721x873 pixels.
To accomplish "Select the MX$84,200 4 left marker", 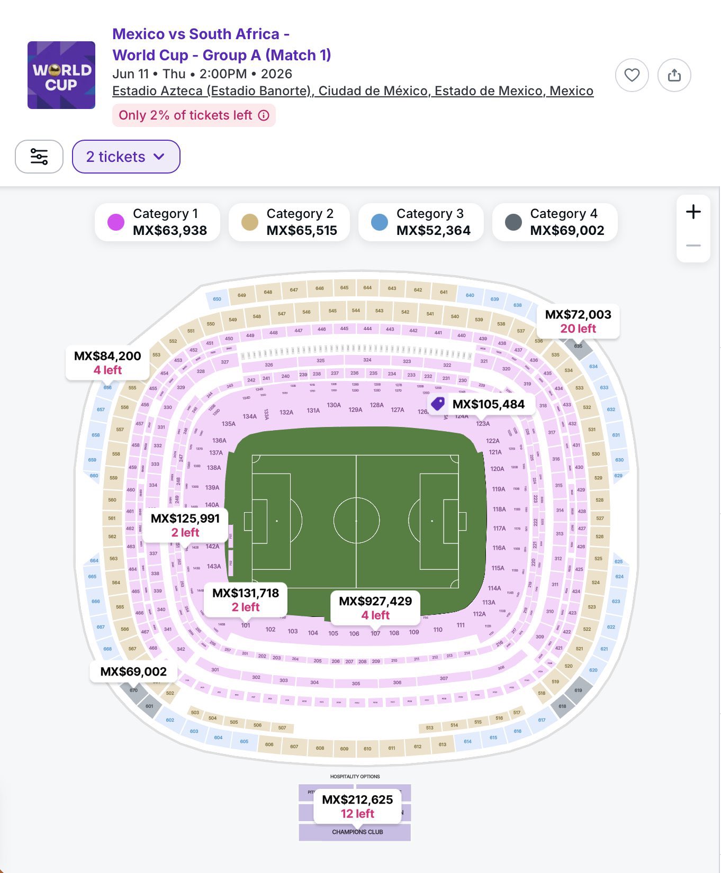I will coord(107,362).
